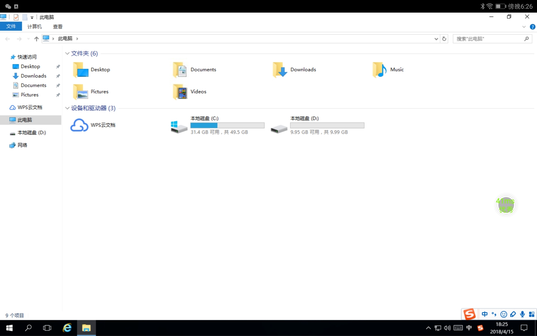
Task: Show hidden system tray icons
Action: click(x=428, y=328)
